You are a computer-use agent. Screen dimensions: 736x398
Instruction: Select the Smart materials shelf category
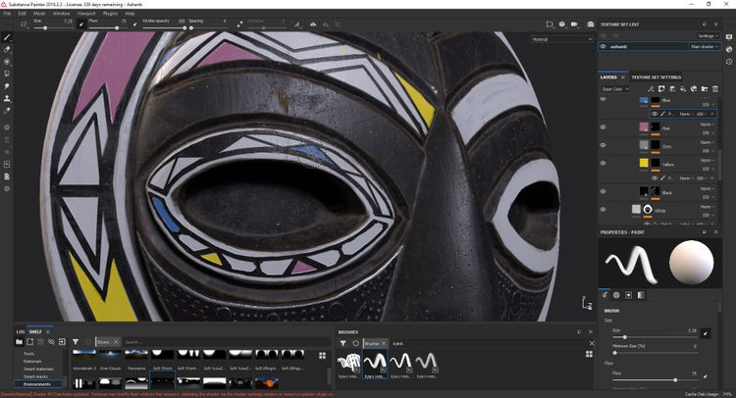coord(38,369)
